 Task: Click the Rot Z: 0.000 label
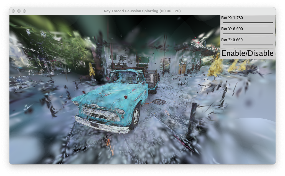click(x=232, y=40)
